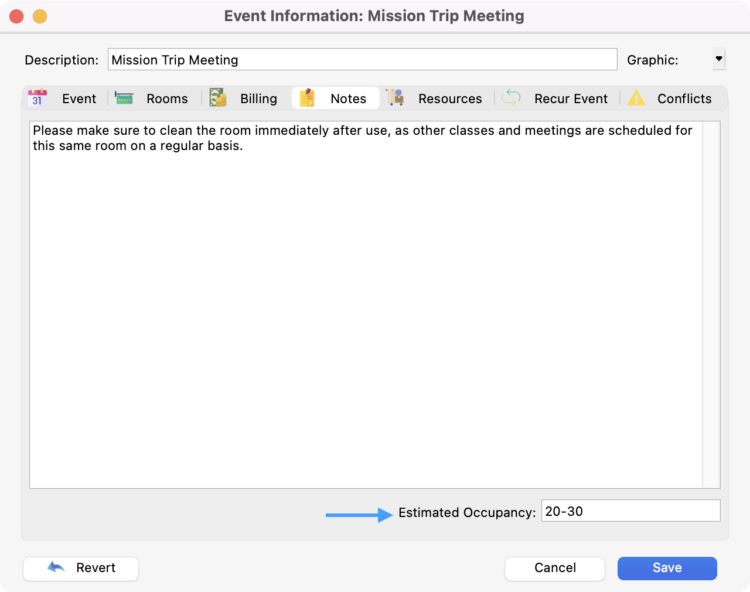The width and height of the screenshot is (750, 592).
Task: Click the pinned sticky note icon
Action: (307, 98)
